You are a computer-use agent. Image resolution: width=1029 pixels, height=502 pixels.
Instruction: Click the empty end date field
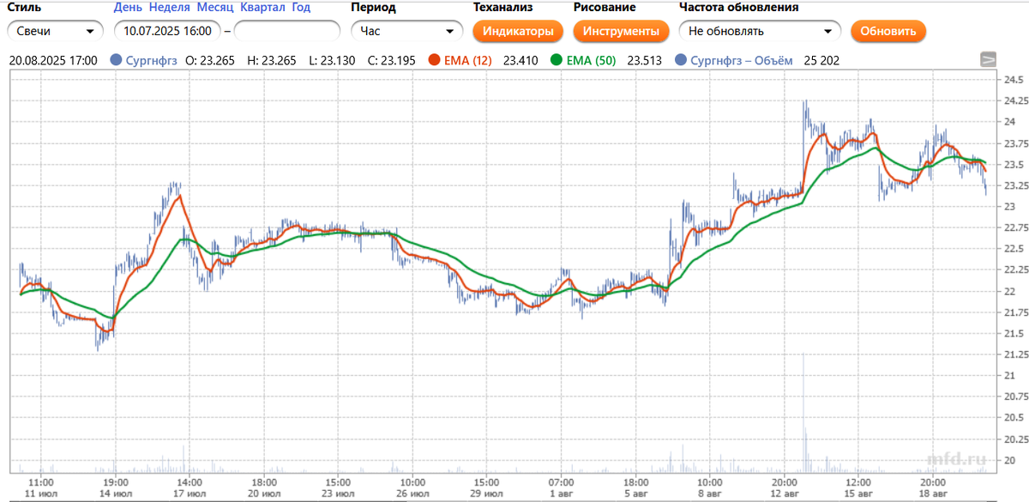point(287,31)
